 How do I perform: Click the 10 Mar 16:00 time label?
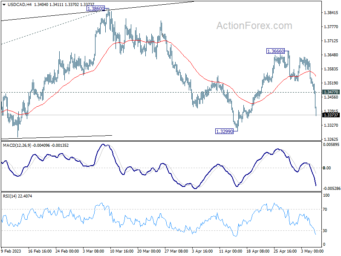[122, 251]
